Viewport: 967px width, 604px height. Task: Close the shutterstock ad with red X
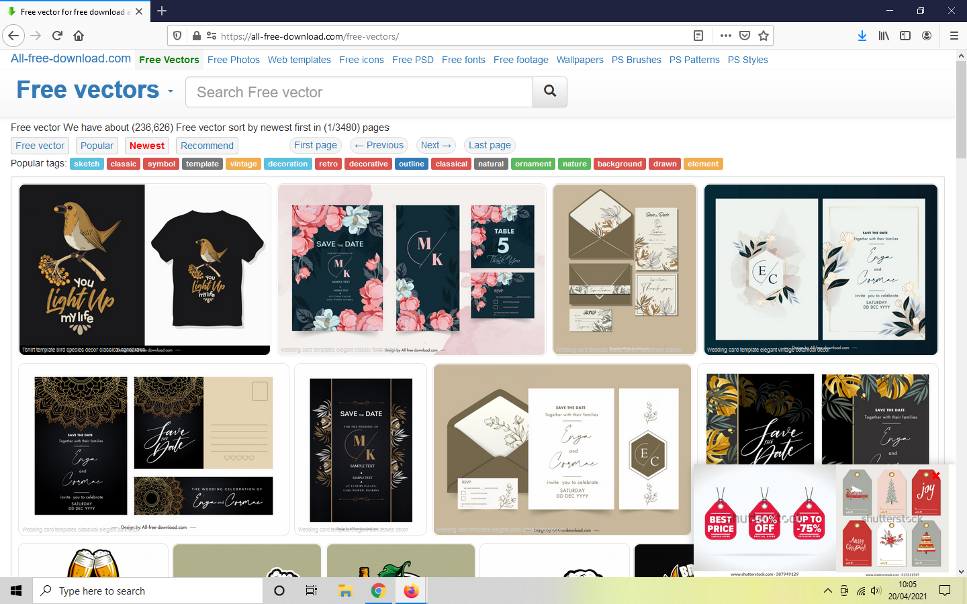click(x=936, y=475)
